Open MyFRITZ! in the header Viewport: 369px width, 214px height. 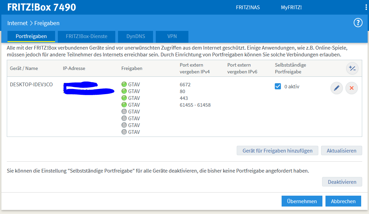click(x=291, y=7)
